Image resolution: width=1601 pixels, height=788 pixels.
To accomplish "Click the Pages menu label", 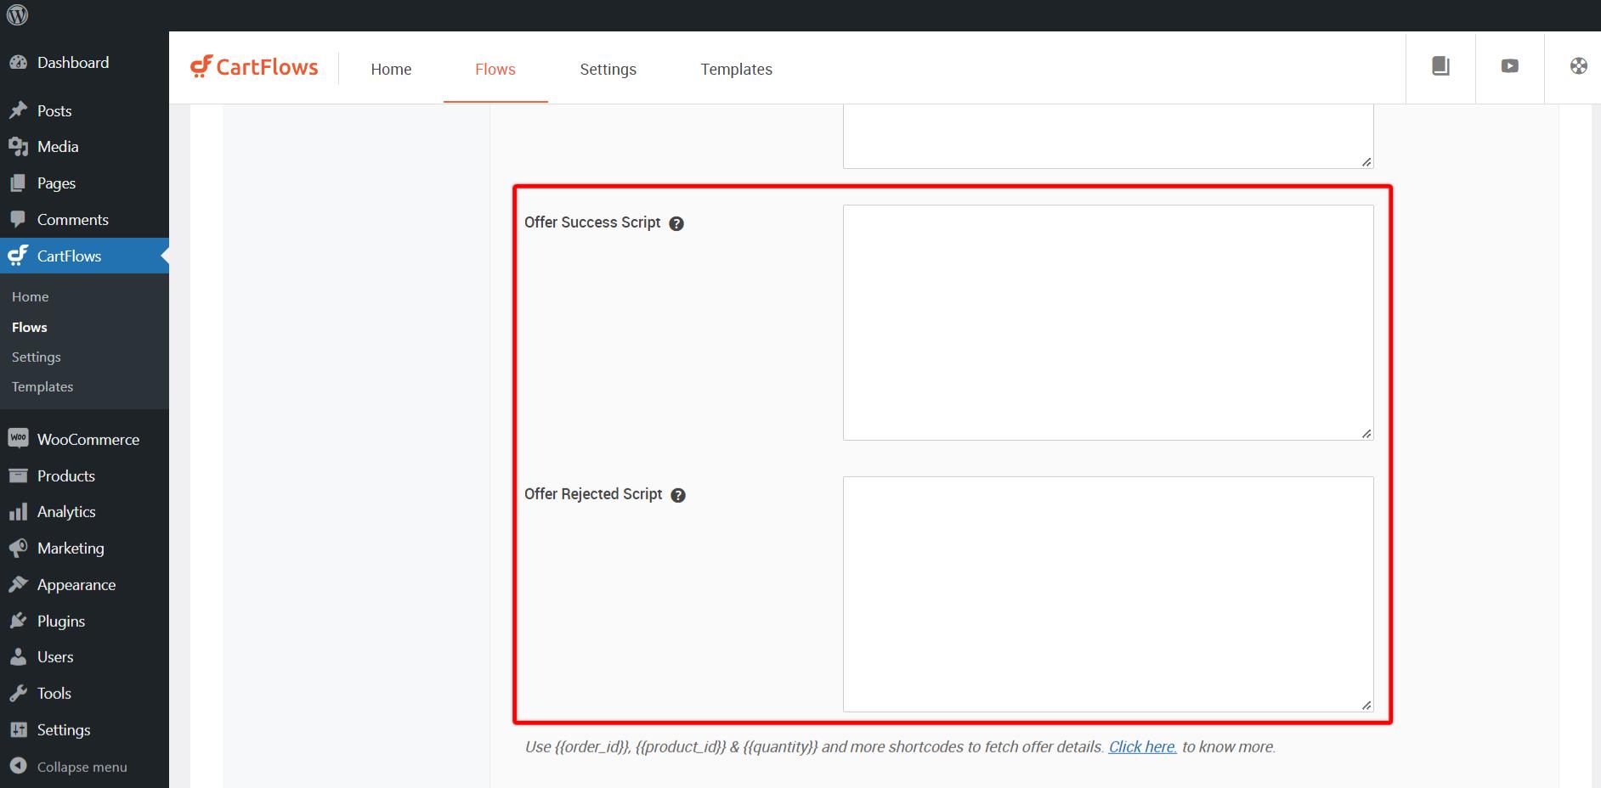I will [x=56, y=183].
